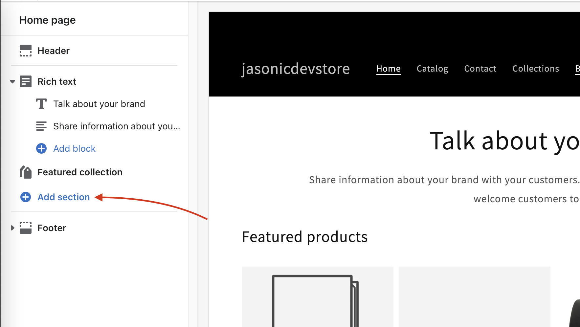Select the Featured collection section
The image size is (580, 327).
pos(80,172)
